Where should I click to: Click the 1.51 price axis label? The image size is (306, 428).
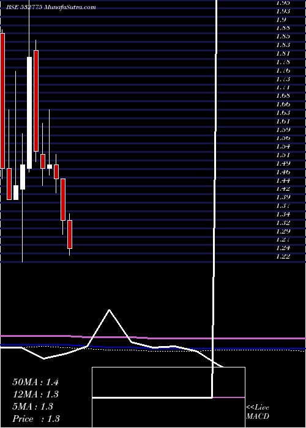pos(283,155)
